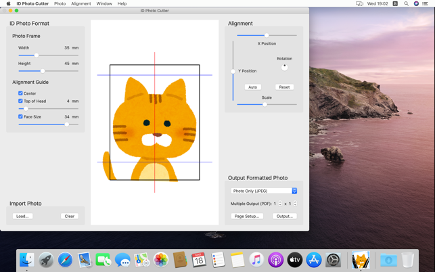
Task: Click the Output... button
Action: [285, 217]
